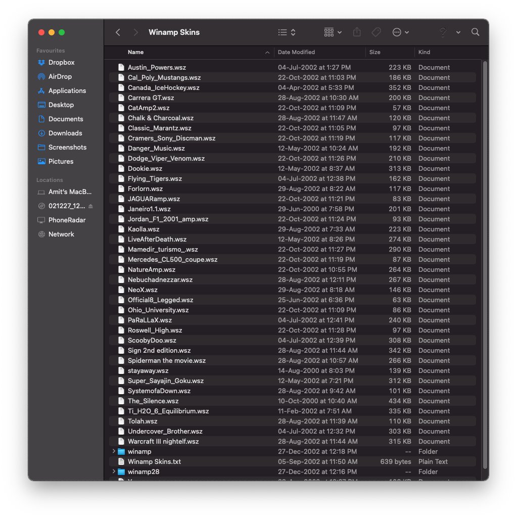Select Mercedes_CL500_coupe.wsz
This screenshot has width=517, height=518.
(293, 259)
